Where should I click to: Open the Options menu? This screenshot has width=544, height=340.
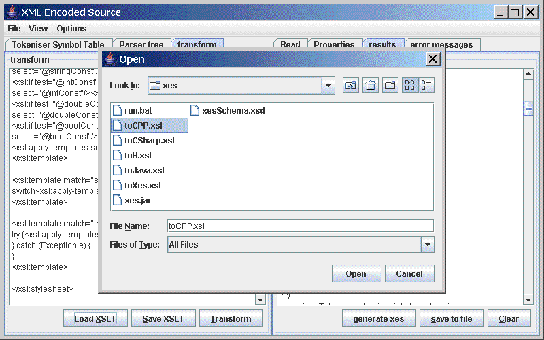[71, 29]
